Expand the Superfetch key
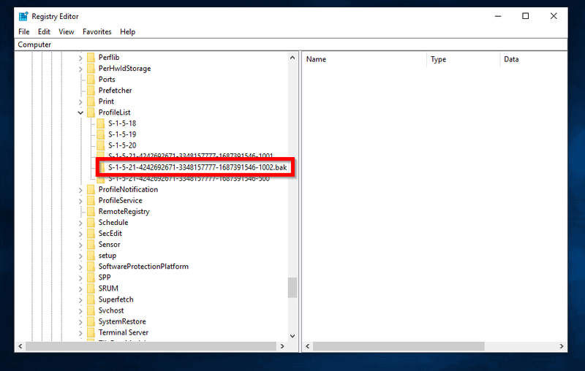The width and height of the screenshot is (585, 371). click(80, 300)
